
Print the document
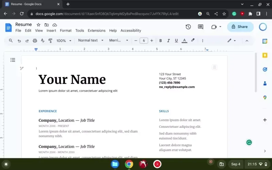coord(35,40)
